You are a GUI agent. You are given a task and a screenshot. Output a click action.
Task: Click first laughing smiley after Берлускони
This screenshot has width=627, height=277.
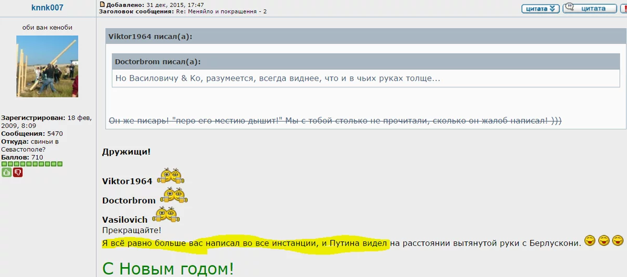[590, 241]
